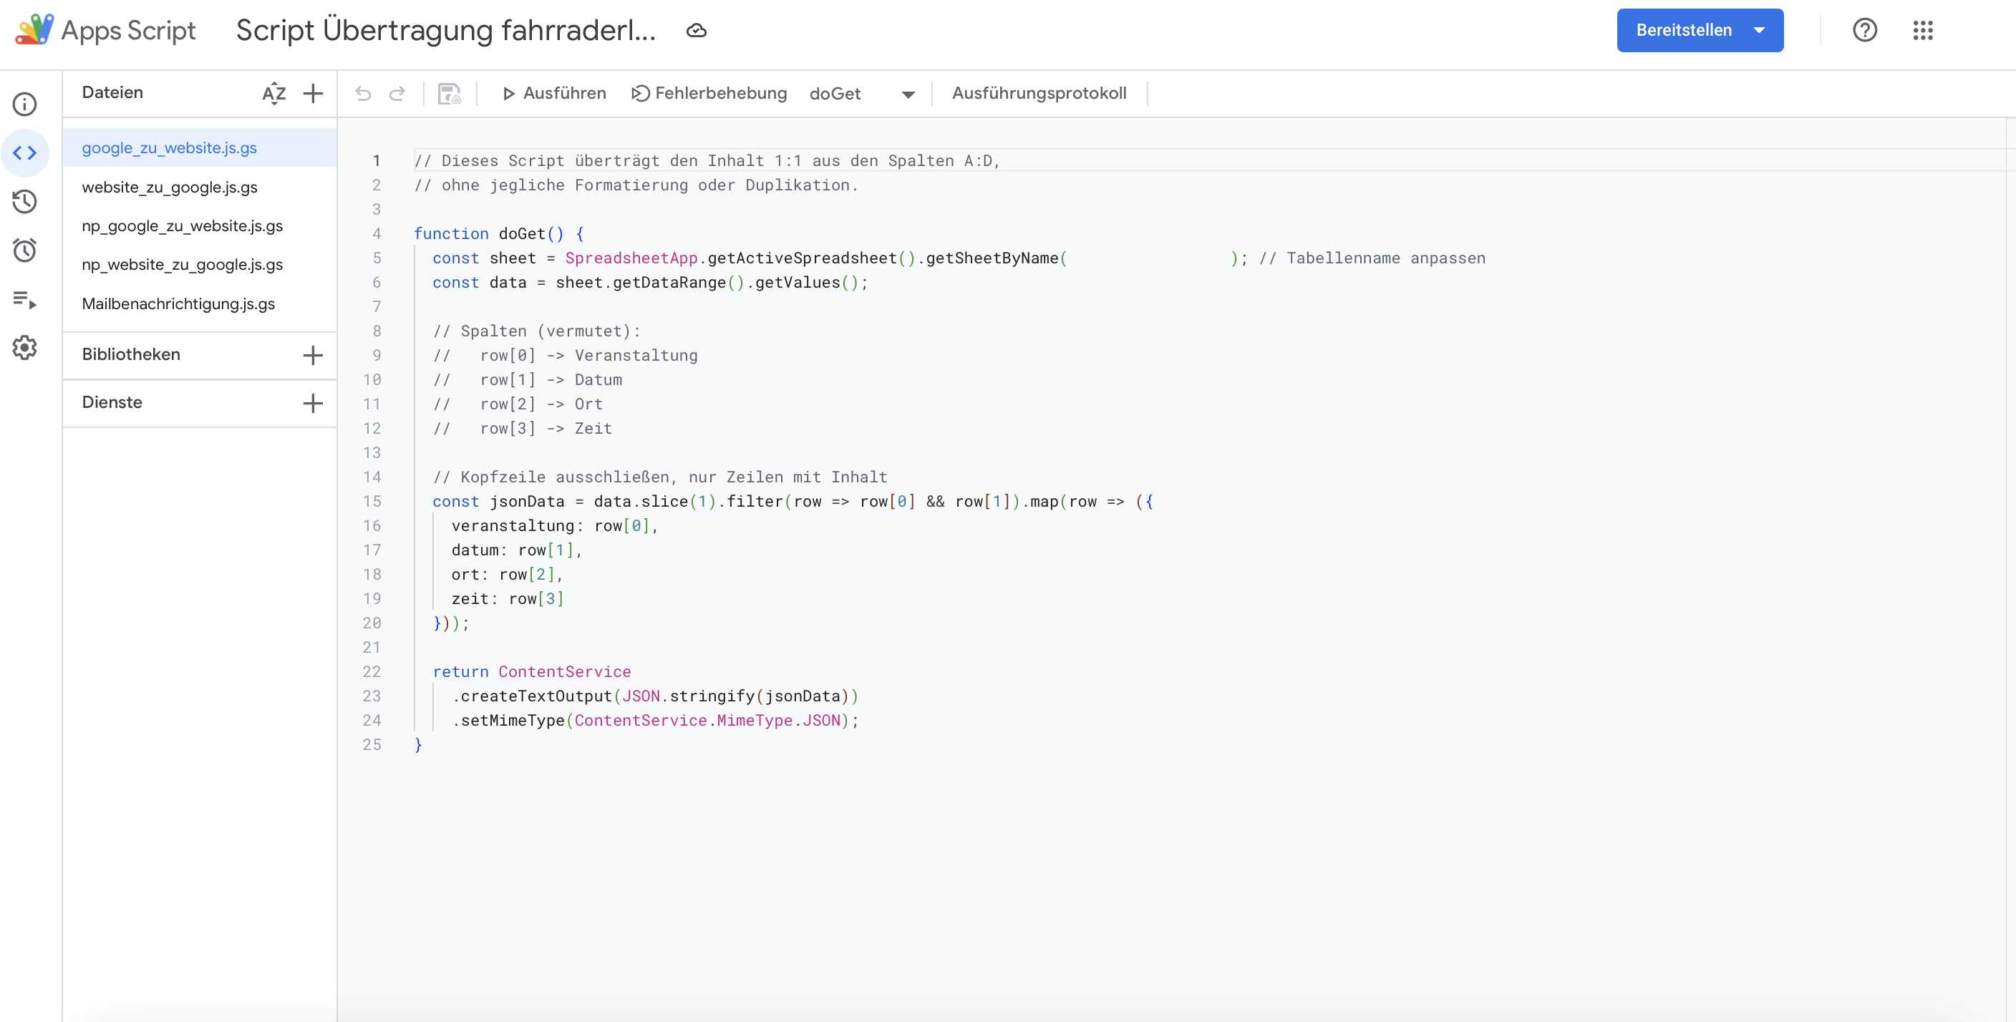Image resolution: width=2016 pixels, height=1022 pixels.
Task: Select Mailbenachrichtigung.js.gs file
Action: tap(178, 303)
